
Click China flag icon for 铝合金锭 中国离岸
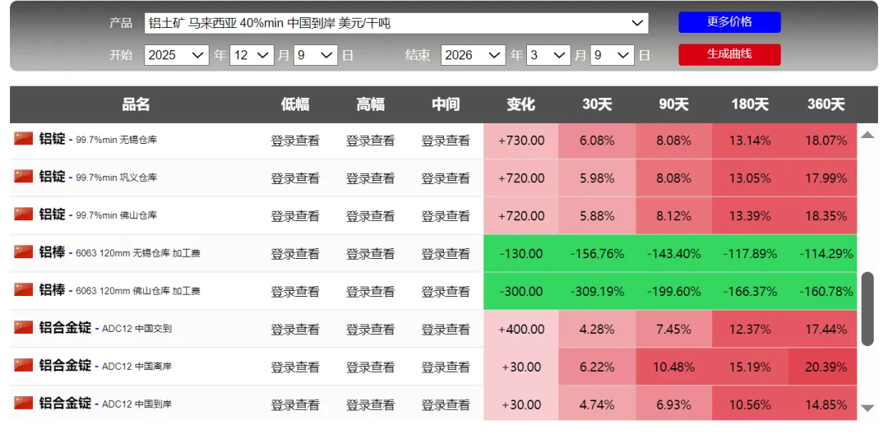pyautogui.click(x=24, y=365)
